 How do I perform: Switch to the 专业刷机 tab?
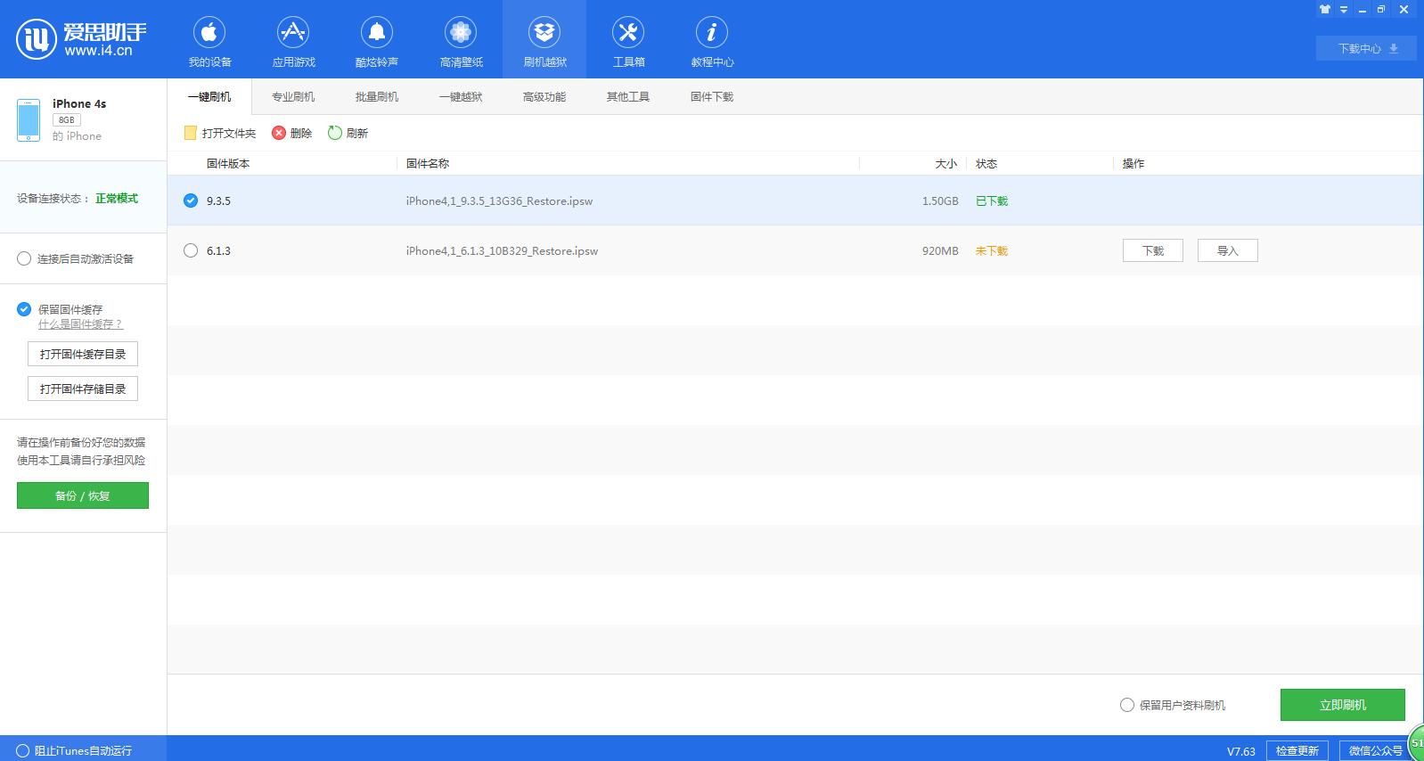pos(293,96)
